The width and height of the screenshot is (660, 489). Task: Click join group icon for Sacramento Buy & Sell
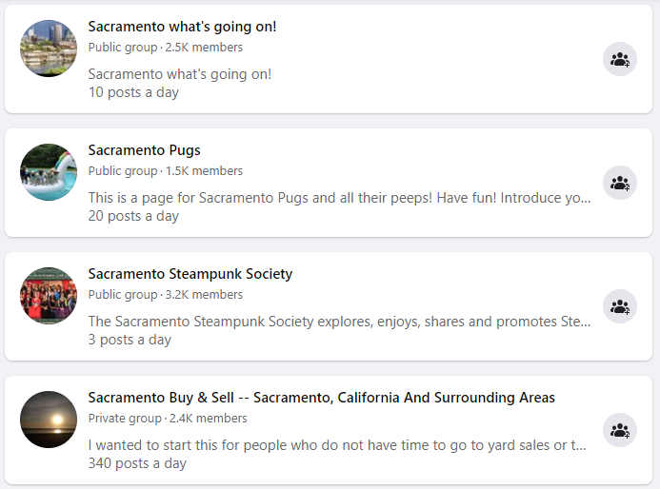pos(620,430)
